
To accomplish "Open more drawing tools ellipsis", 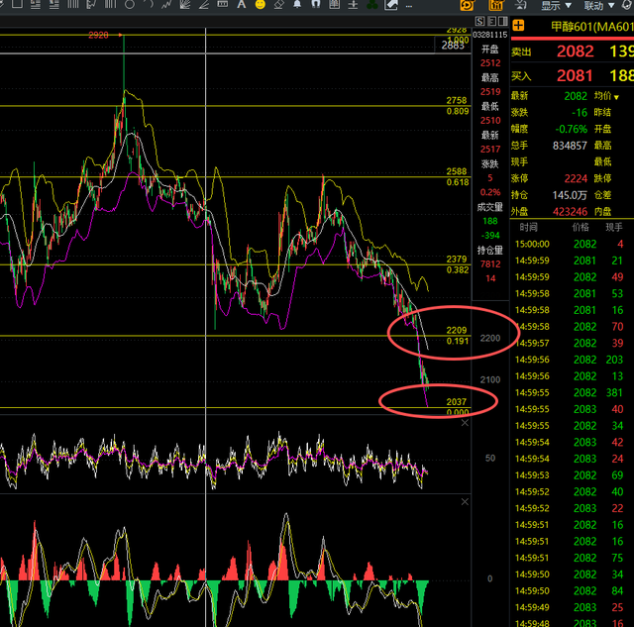I will 409,6.
